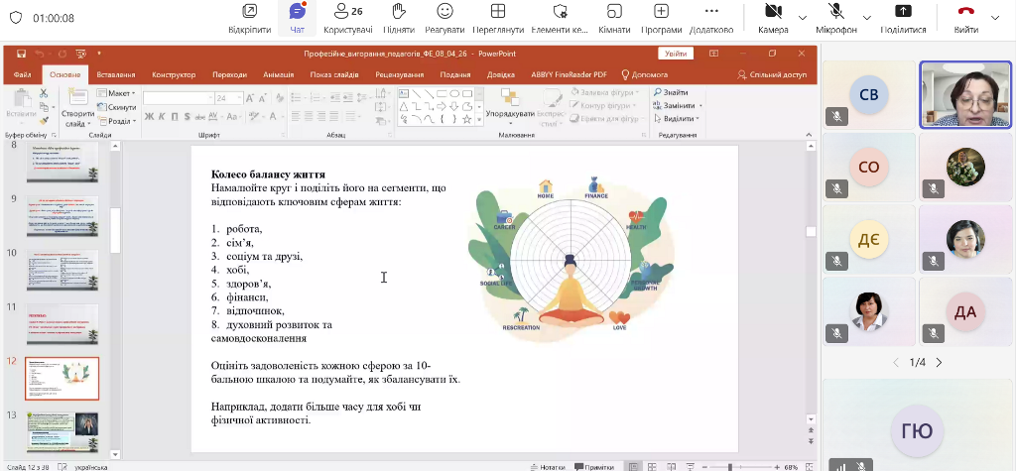
Task: Expand the camera options arrow
Action: point(803,18)
